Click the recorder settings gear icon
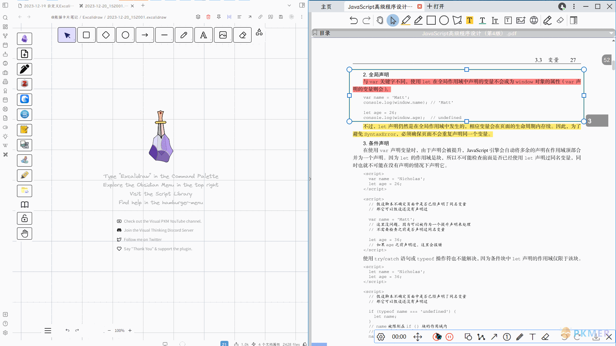Viewport: 616px width, 346px height. pyautogui.click(x=381, y=337)
